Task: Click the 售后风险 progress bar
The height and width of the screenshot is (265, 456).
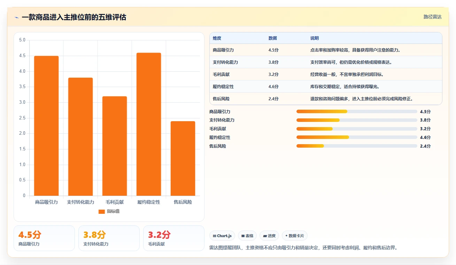Action: 357,146
